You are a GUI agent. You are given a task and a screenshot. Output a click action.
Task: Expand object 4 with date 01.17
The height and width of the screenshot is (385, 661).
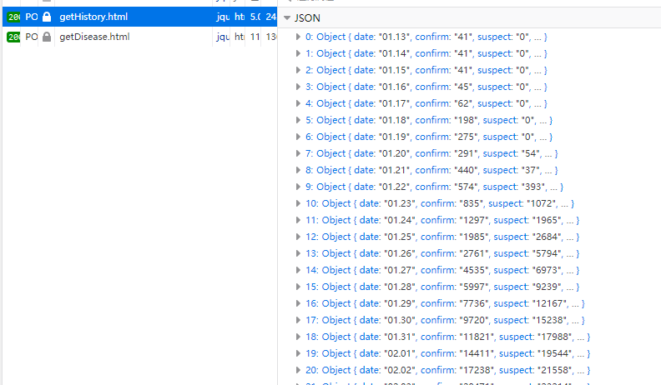298,103
